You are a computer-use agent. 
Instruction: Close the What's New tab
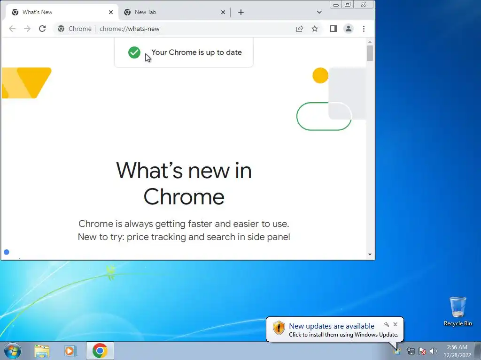[111, 12]
